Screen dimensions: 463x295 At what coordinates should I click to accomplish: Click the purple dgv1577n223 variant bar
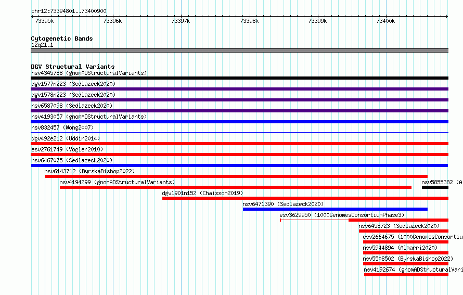pos(239,89)
